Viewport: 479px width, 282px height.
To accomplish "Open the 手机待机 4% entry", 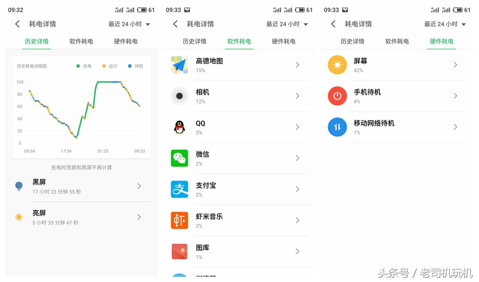I will click(397, 96).
